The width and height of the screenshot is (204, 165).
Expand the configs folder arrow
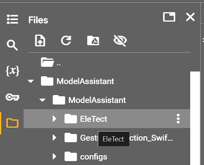click(54, 156)
